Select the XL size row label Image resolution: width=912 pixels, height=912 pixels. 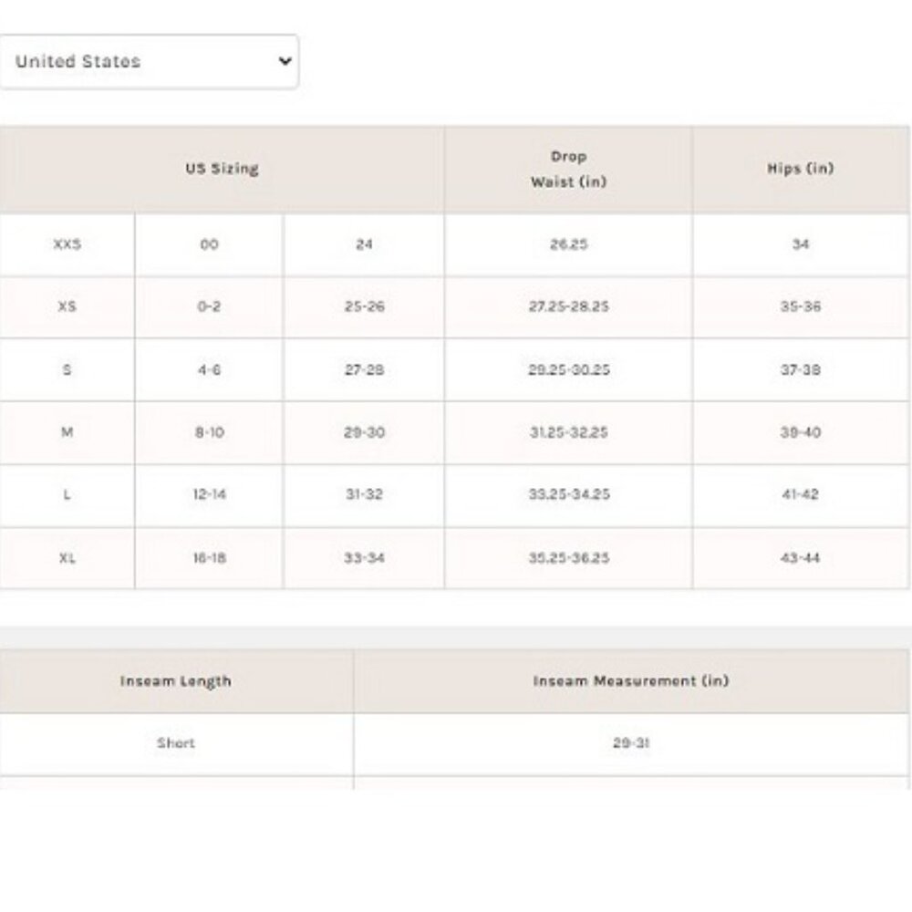[x=67, y=558]
